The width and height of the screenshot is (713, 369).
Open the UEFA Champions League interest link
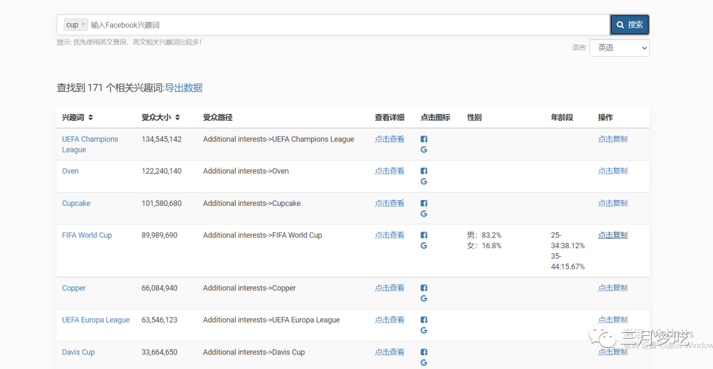coord(90,144)
